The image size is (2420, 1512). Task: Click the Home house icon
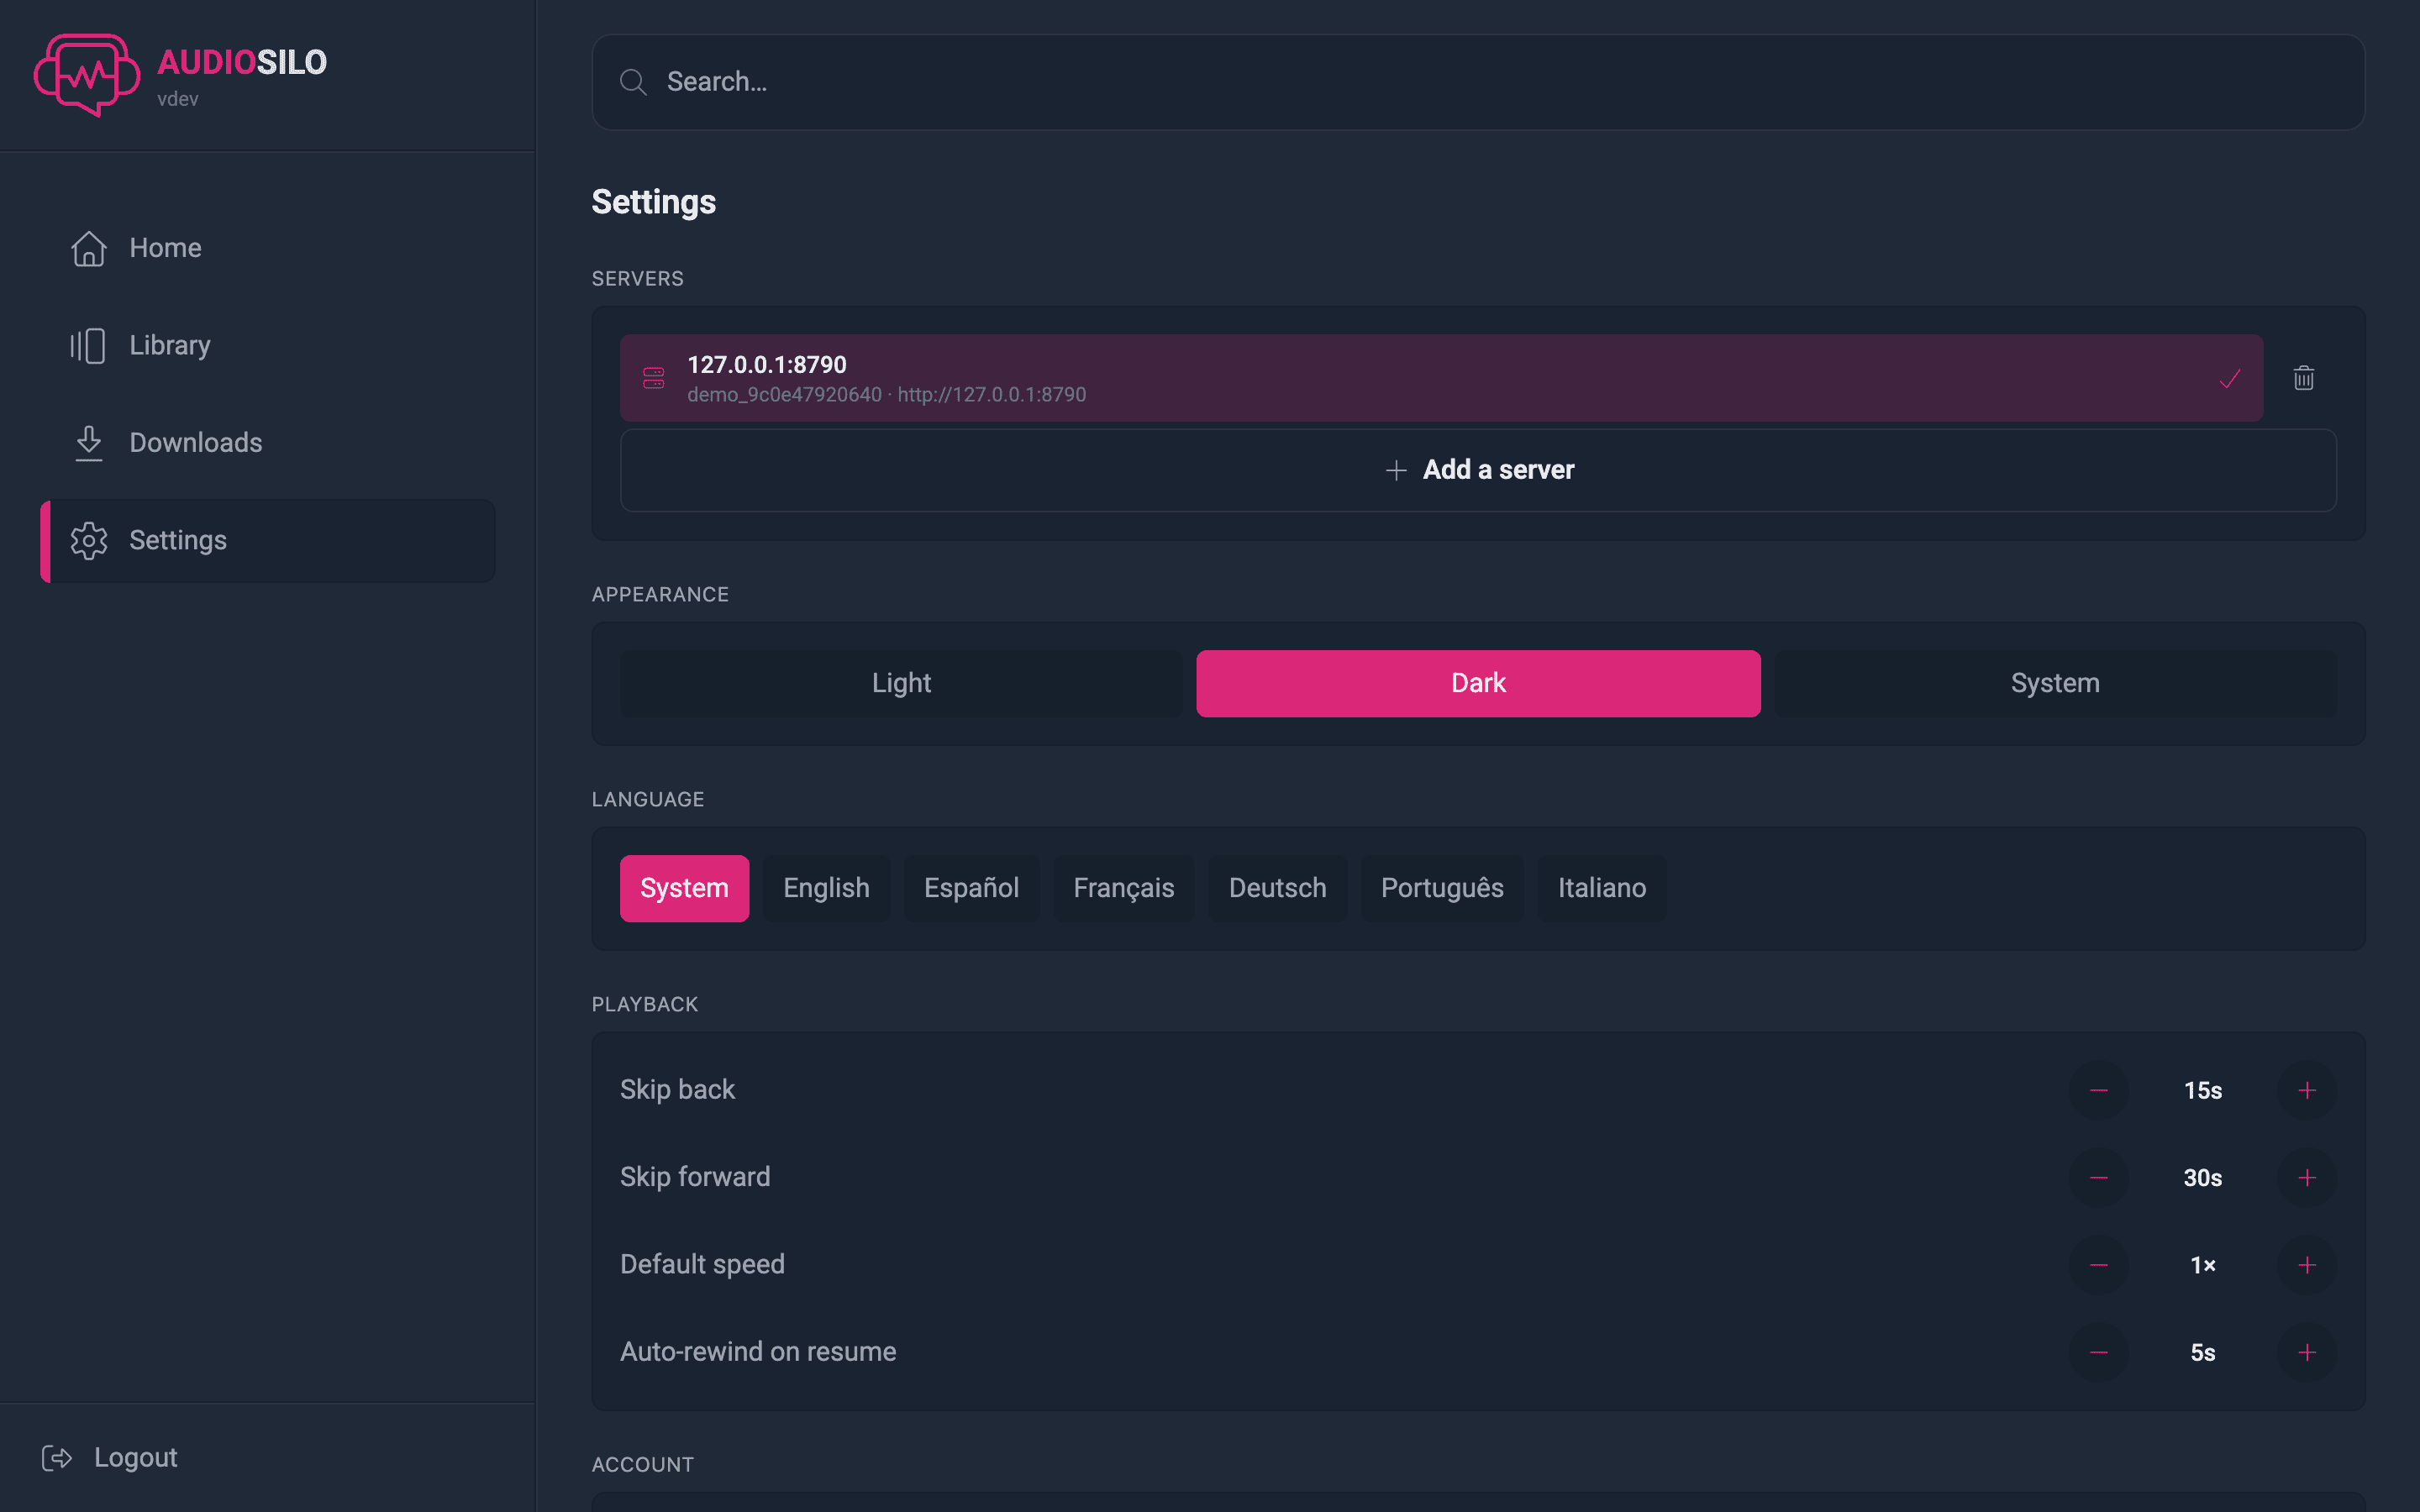(x=89, y=248)
